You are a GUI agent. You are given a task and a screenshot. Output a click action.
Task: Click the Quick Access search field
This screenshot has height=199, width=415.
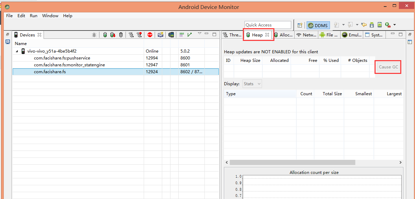(268, 25)
